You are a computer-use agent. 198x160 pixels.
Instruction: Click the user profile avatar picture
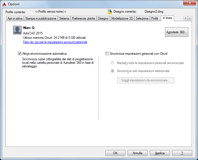click(x=17, y=30)
